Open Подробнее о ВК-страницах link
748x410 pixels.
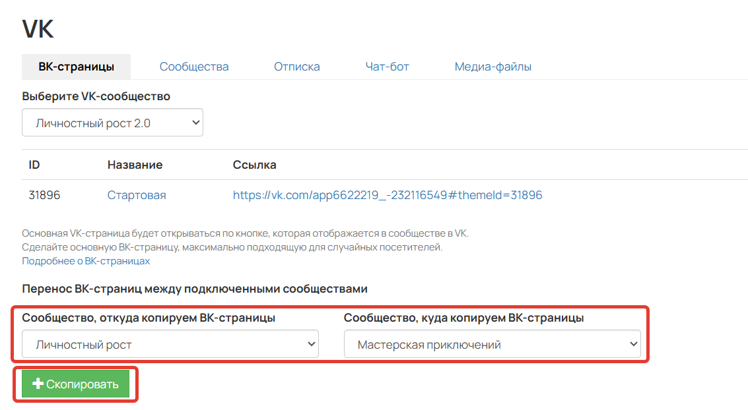[x=85, y=260]
